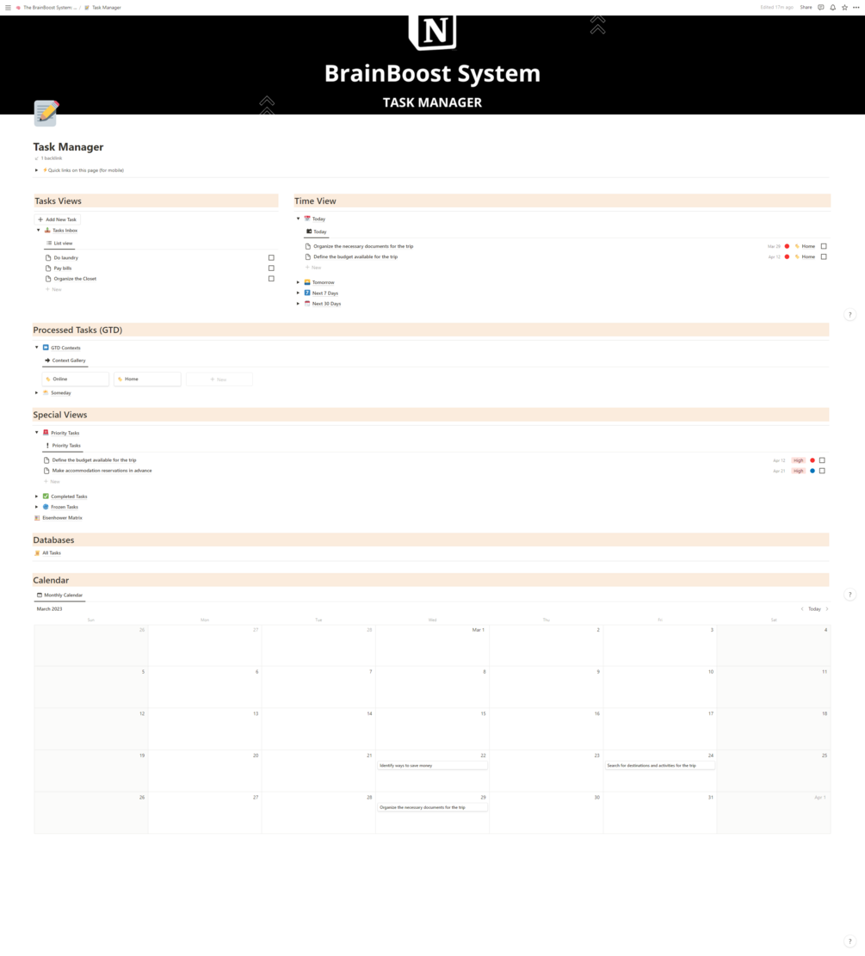865x956 pixels.
Task: Open the sidebar hamburger menu
Action: pyautogui.click(x=8, y=8)
